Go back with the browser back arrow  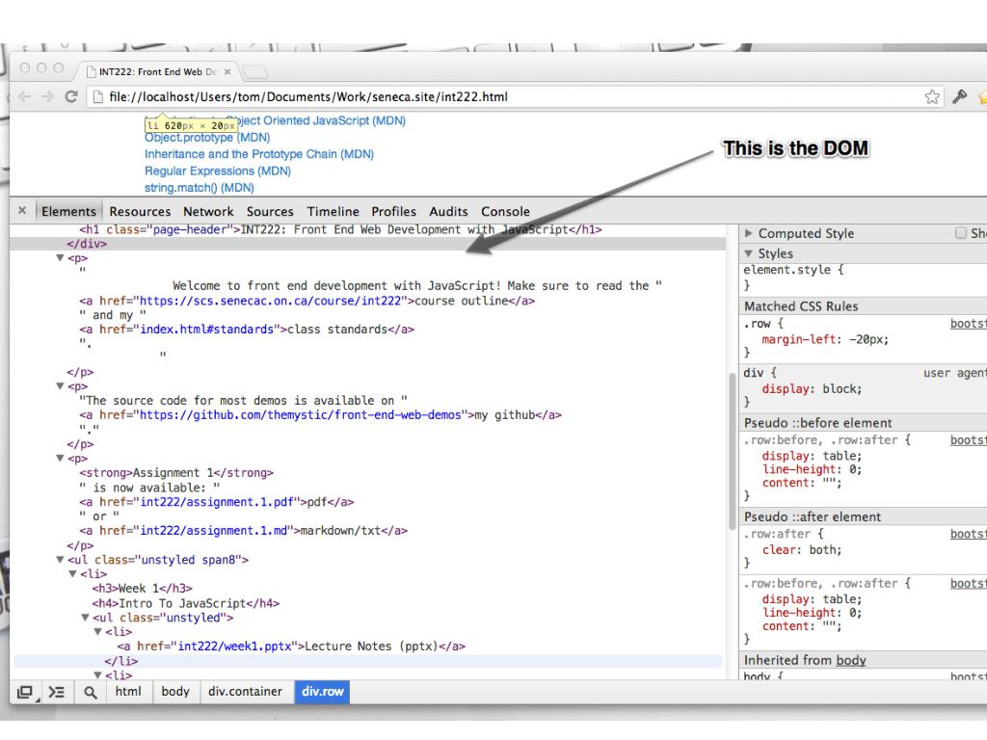click(x=24, y=96)
